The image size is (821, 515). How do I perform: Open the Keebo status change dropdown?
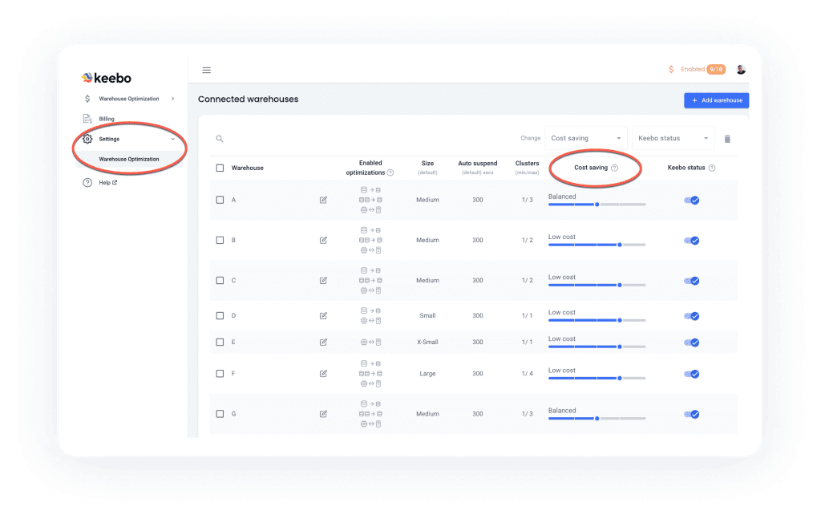click(x=673, y=137)
